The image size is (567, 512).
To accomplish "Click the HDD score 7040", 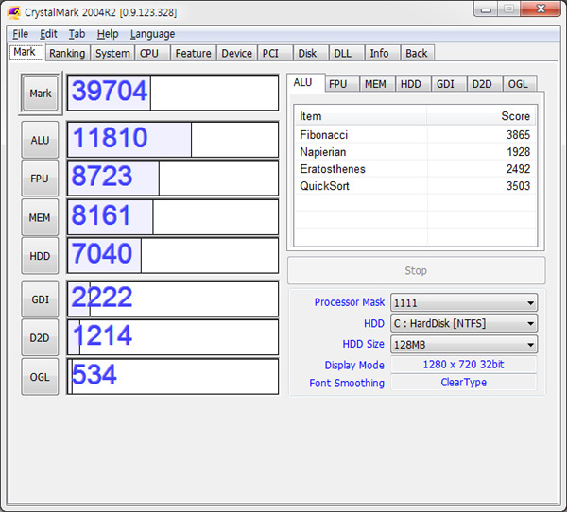I will (x=173, y=255).
